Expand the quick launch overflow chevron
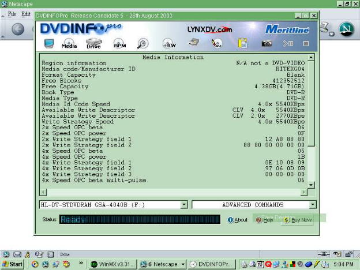Screen dimensions: 360x270 coord(81,263)
